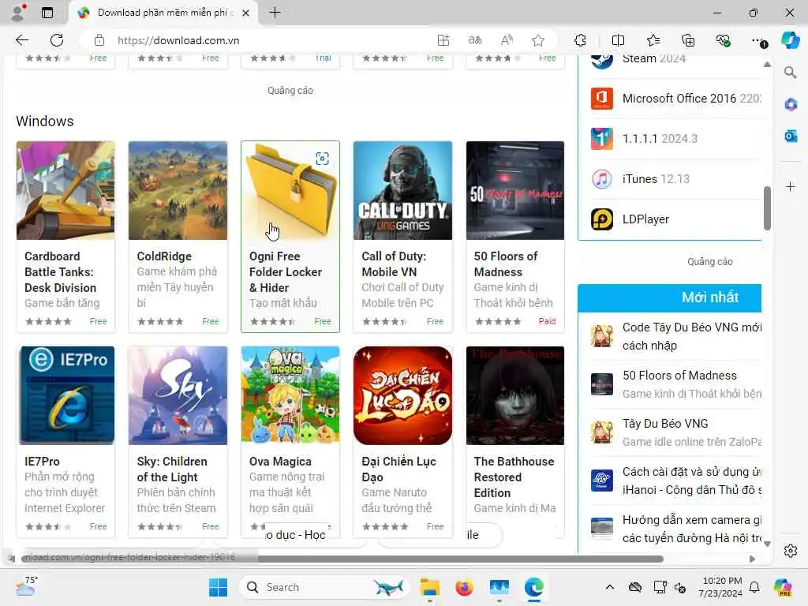Open Browser essentials heart icon
808x606 pixels.
click(723, 40)
